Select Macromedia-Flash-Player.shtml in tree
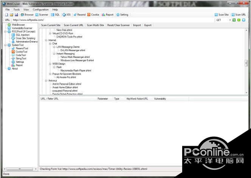Screen dimensions: 251x178 coord(76,70)
